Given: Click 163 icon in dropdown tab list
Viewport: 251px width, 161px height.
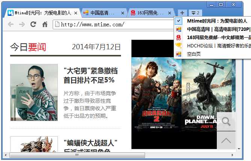Looking at the screenshot, I should click(178, 38).
